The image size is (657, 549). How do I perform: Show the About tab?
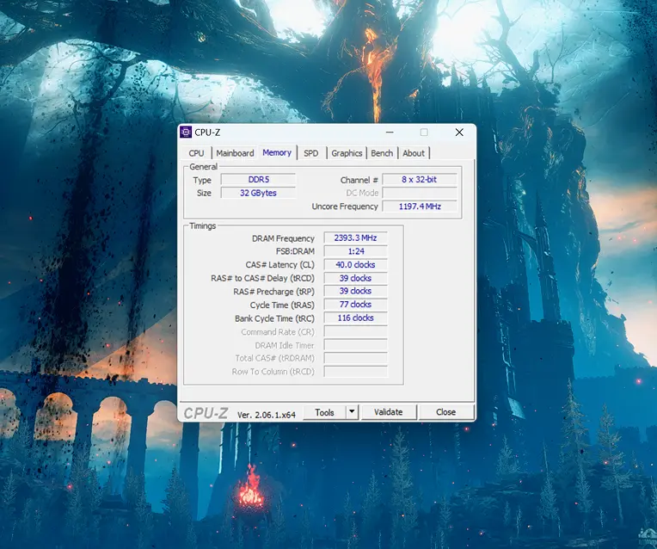pyautogui.click(x=414, y=153)
